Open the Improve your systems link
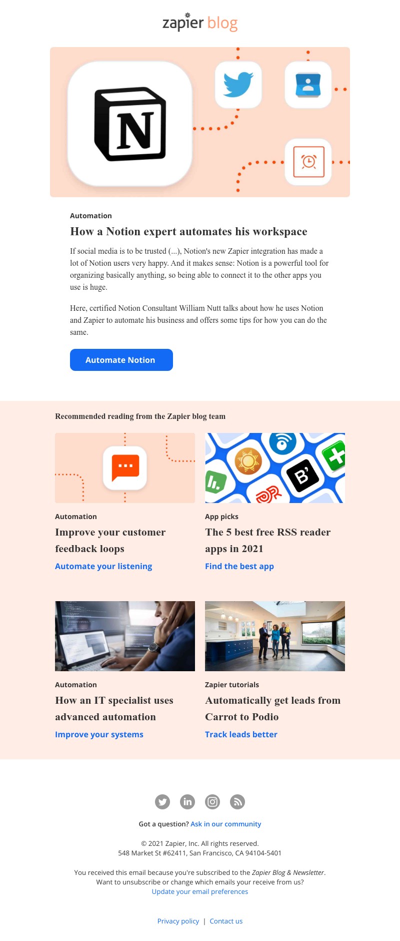 tap(99, 734)
